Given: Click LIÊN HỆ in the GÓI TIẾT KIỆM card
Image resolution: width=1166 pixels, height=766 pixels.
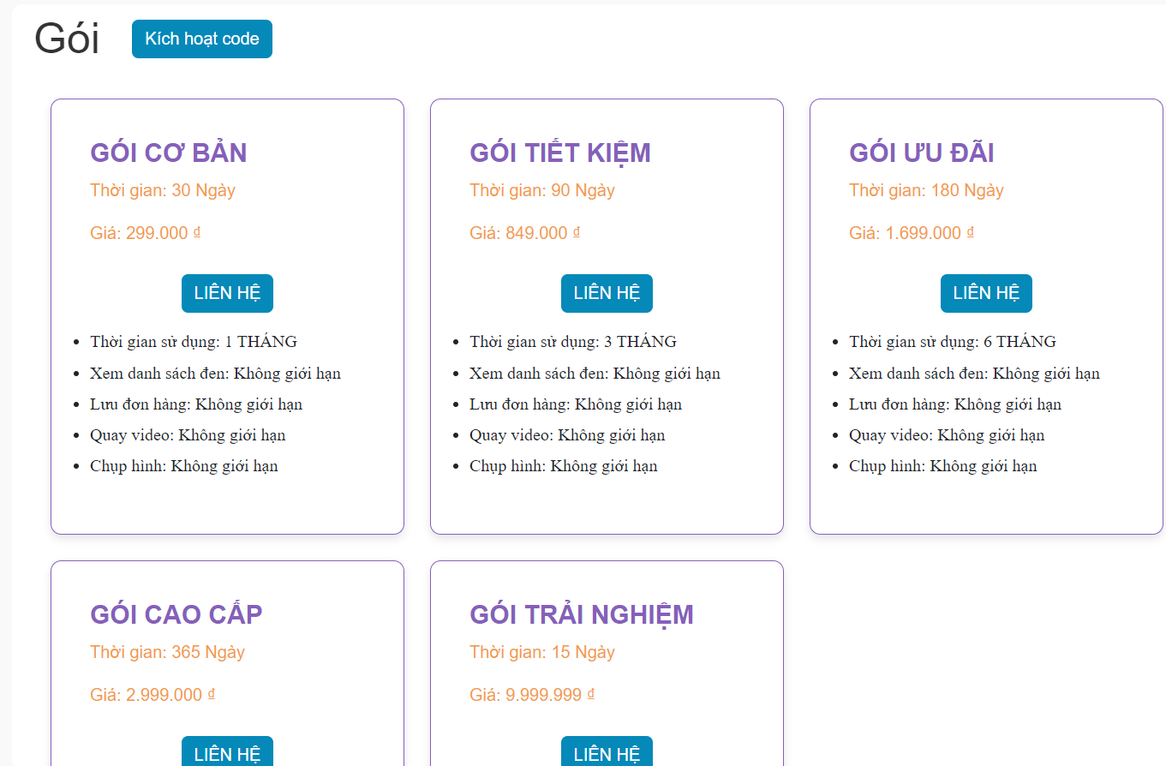Looking at the screenshot, I should 607,293.
